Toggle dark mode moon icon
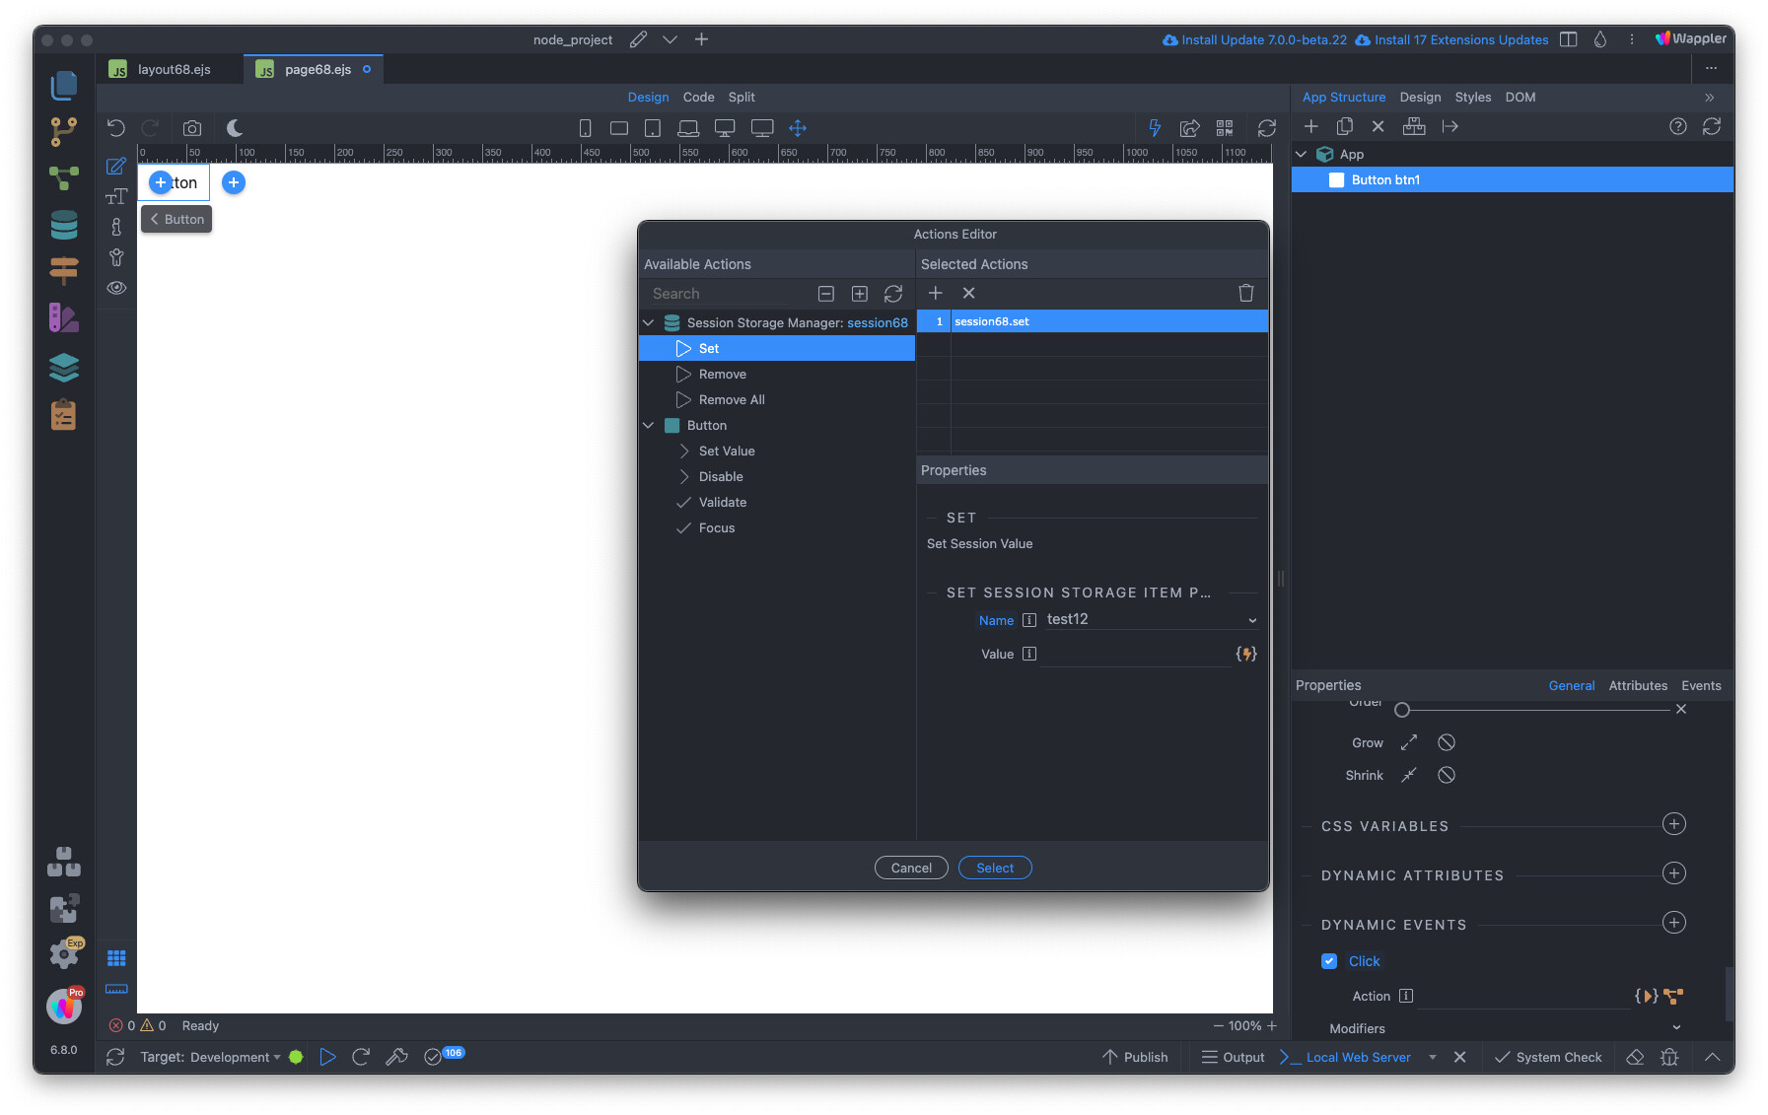 point(235,128)
